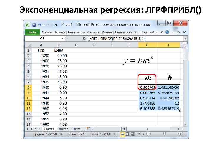Screen dimensions: 212x159
Task: Click the cell with value 11.98
Action: 59,72
